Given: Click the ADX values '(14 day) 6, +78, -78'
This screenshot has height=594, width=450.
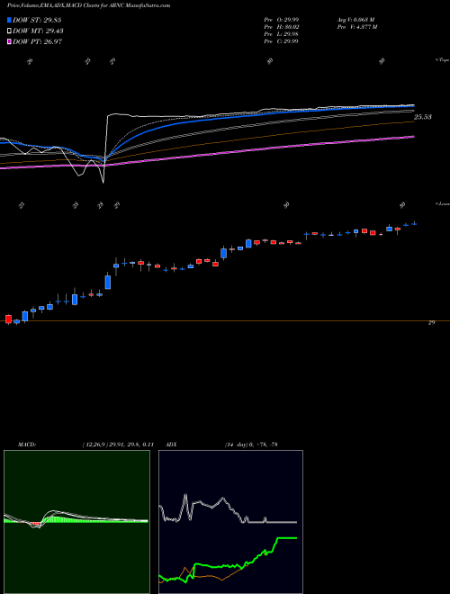Looking at the screenshot, I should [x=251, y=445].
